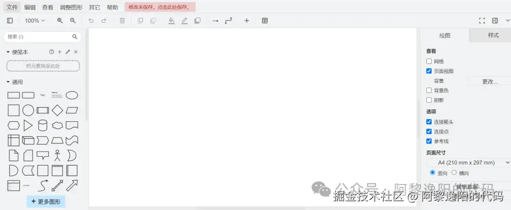The width and height of the screenshot is (511, 210).
Task: Select the triangle shape
Action: [x=28, y=126]
